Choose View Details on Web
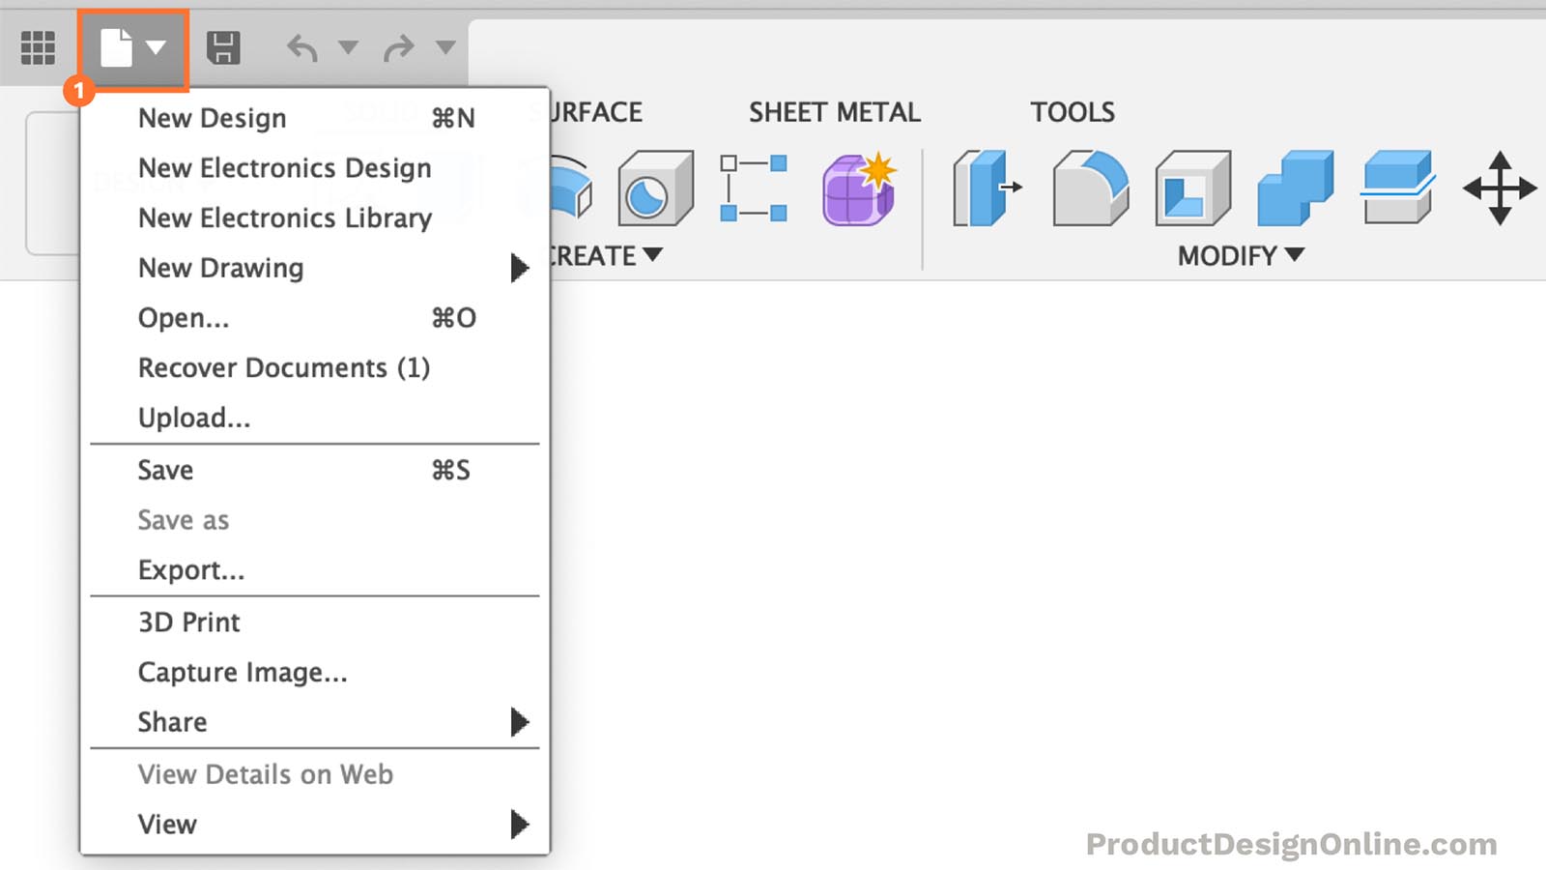 315,774
